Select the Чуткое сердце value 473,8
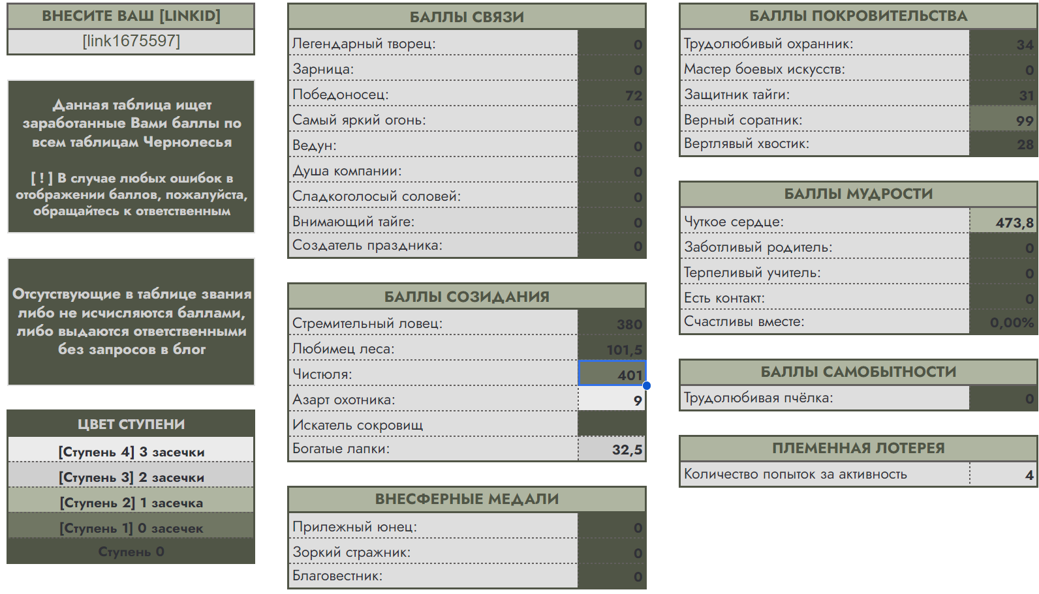The height and width of the screenshot is (594, 1039). (x=1003, y=222)
